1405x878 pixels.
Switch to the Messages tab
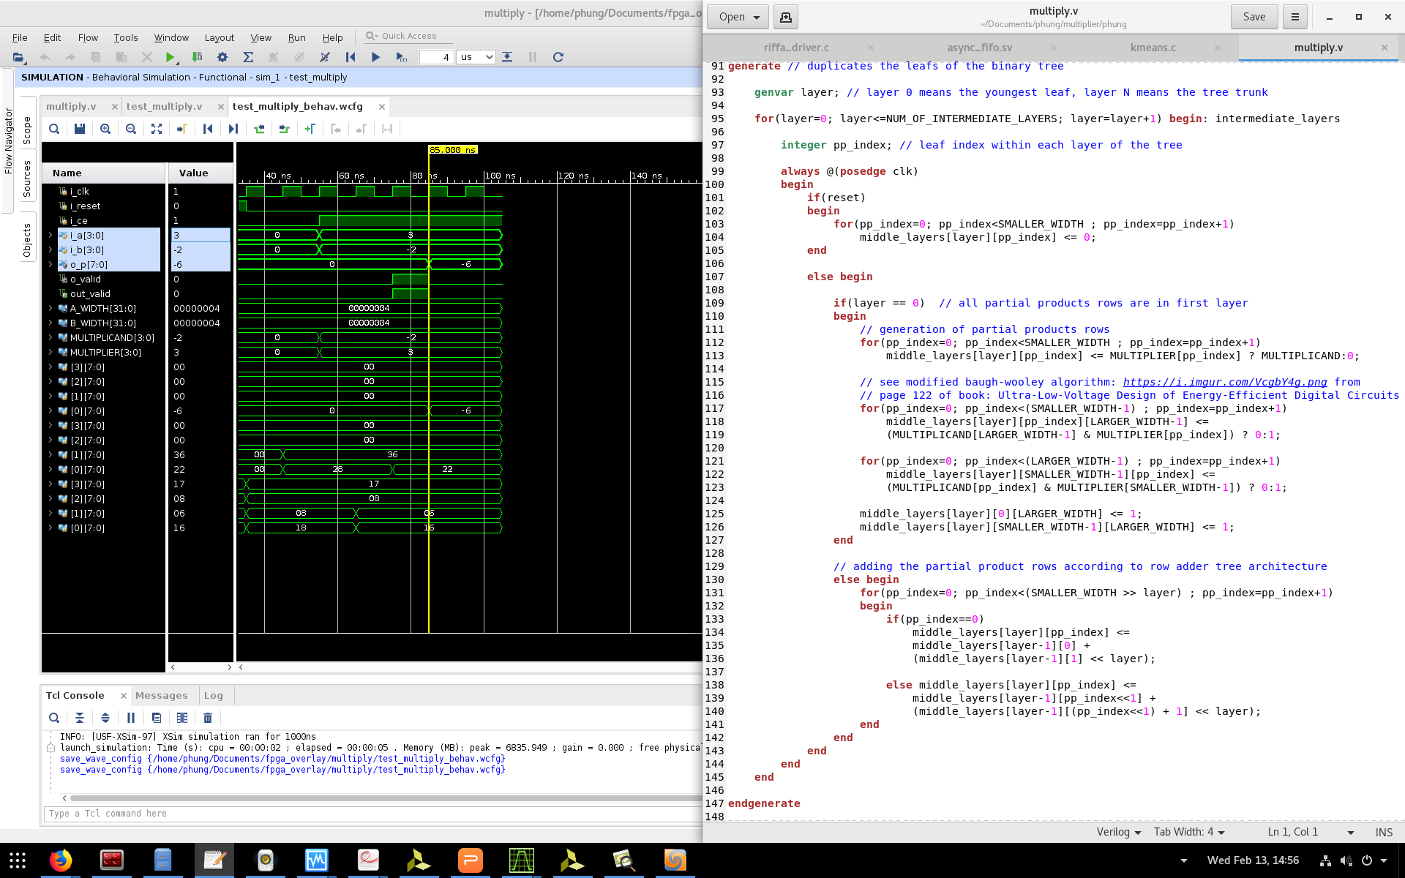coord(161,696)
